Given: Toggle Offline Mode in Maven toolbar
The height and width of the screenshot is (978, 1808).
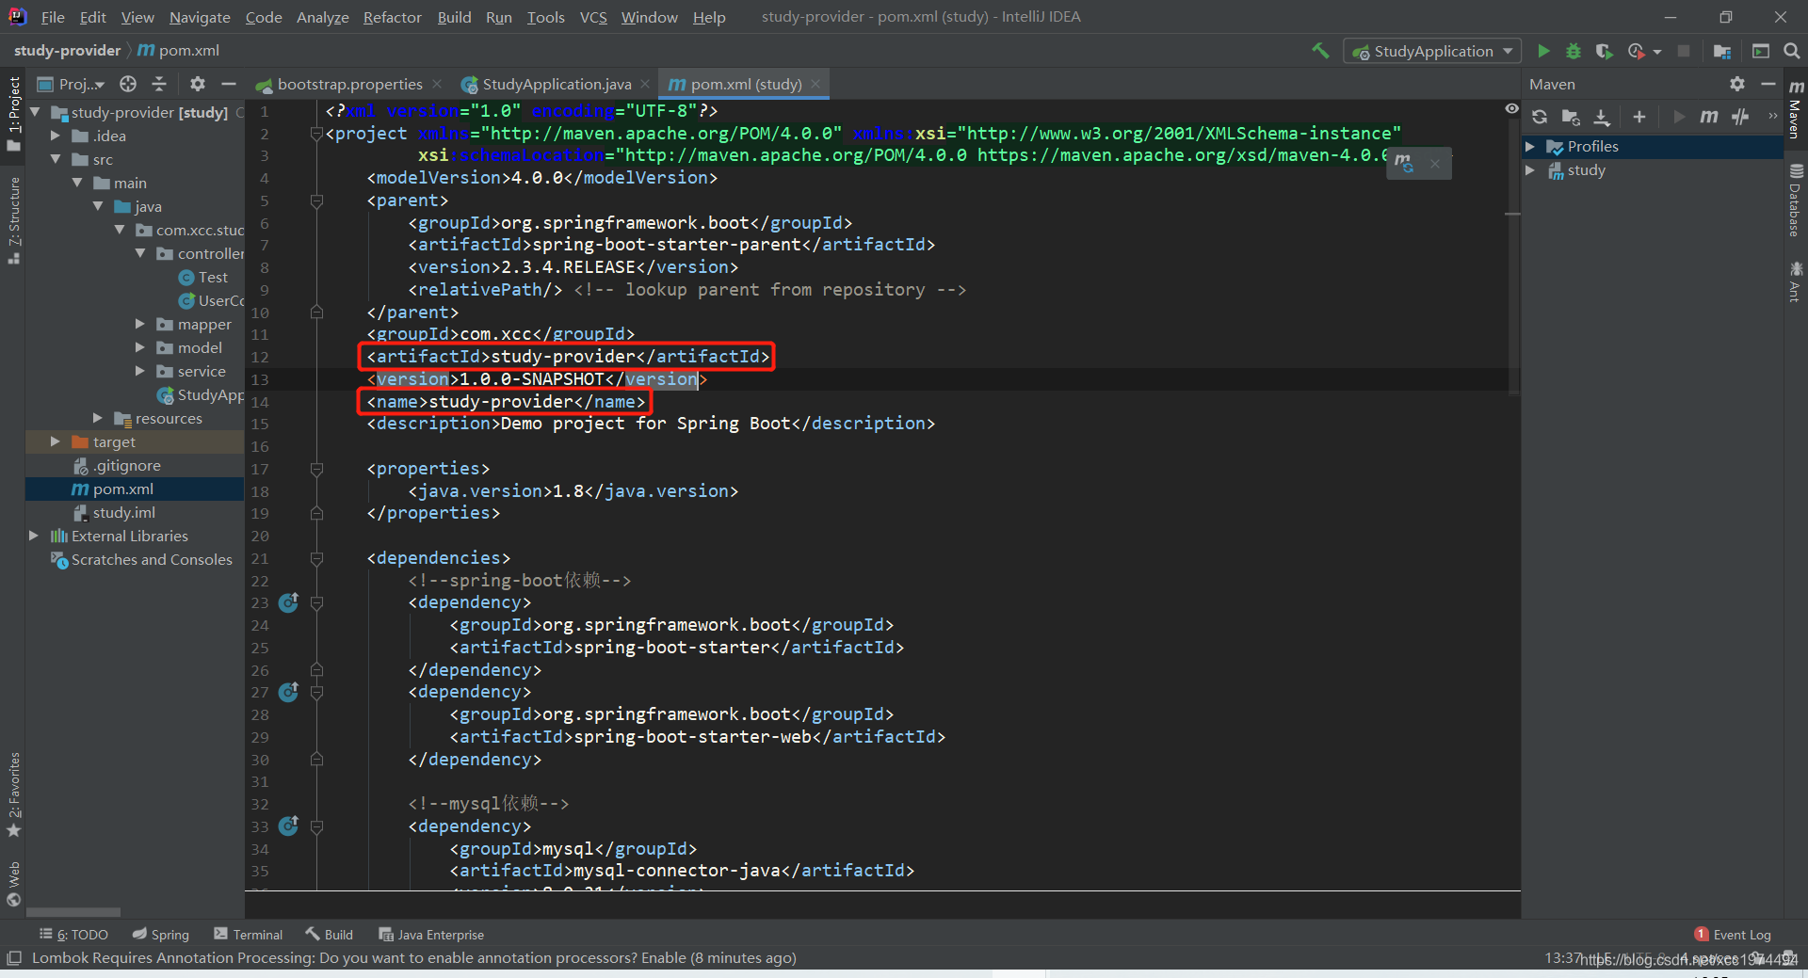Looking at the screenshot, I should click(1741, 117).
